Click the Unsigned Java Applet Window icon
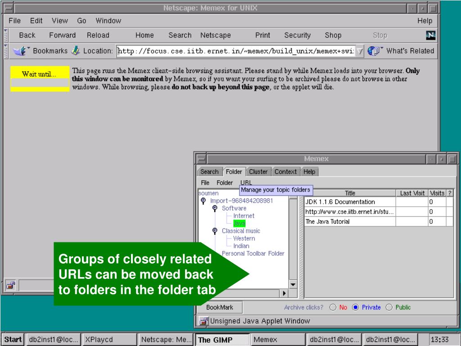 tap(203, 321)
